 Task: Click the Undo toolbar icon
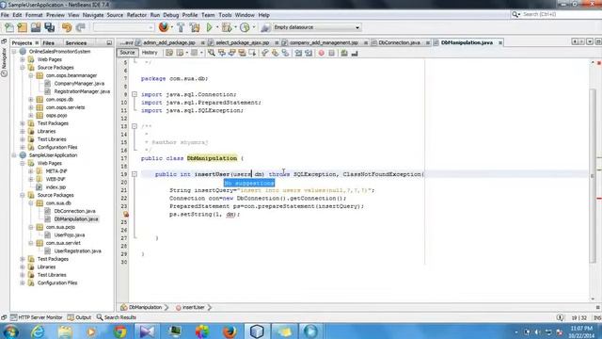click(67, 27)
